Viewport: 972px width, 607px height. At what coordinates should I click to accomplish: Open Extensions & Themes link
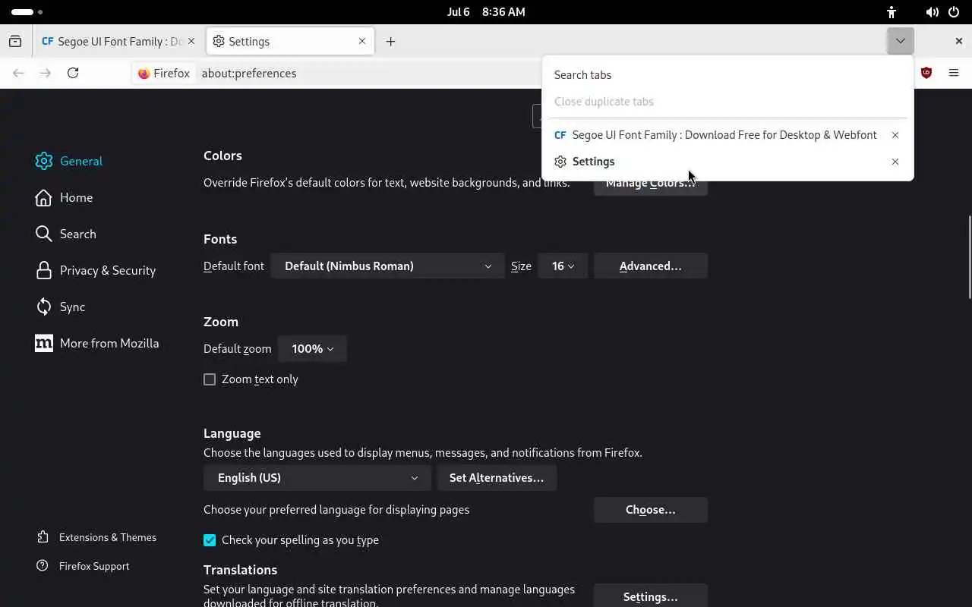96,537
